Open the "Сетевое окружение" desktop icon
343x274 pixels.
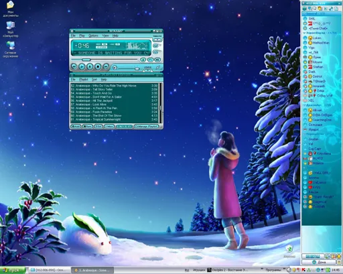10,50
